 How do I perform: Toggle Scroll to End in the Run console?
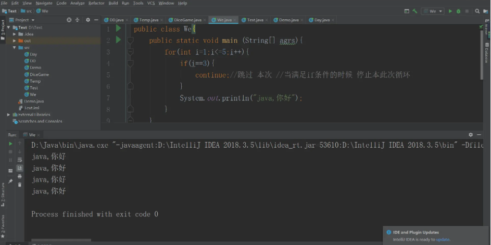tap(20, 168)
